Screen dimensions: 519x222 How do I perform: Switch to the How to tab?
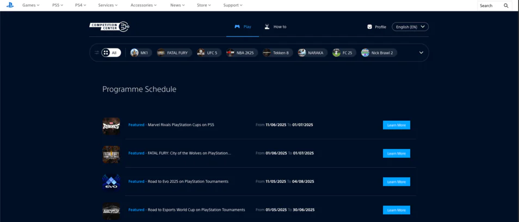275,27
